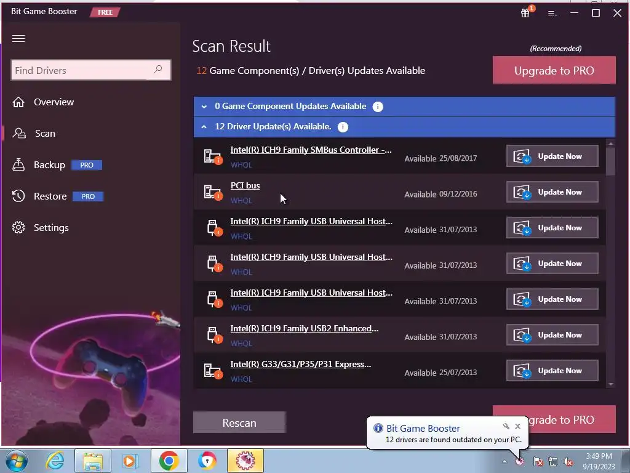Click driver list scrollbar thumb
This screenshot has height=473, width=630.
click(611, 162)
